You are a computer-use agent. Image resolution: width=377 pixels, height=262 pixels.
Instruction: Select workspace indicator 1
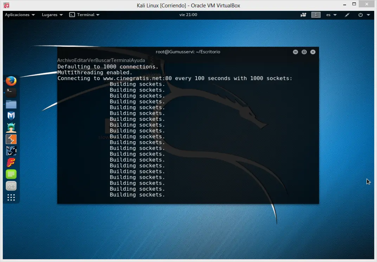click(x=316, y=15)
